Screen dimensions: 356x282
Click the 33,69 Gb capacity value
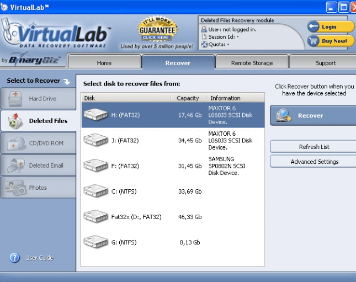(x=190, y=191)
